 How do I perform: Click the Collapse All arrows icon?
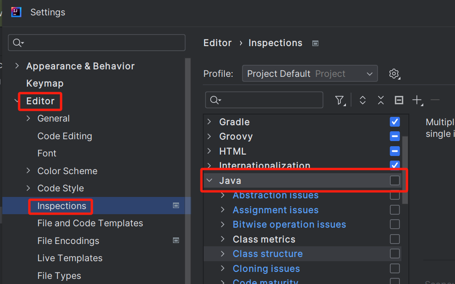pyautogui.click(x=380, y=100)
